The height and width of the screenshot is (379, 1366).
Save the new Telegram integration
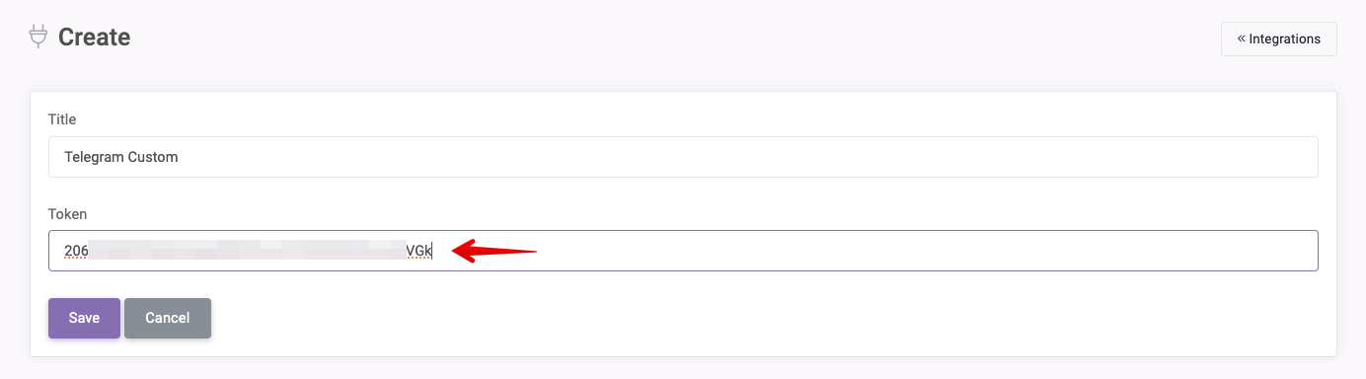tap(84, 318)
